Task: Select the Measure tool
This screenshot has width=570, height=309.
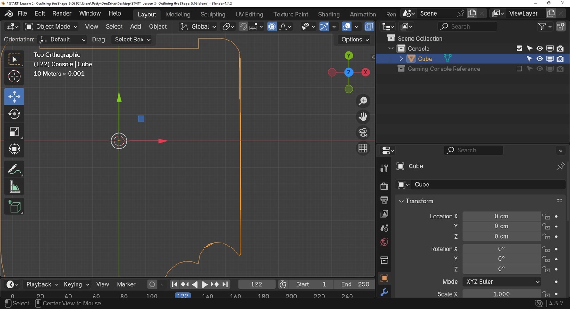Action: [14, 187]
